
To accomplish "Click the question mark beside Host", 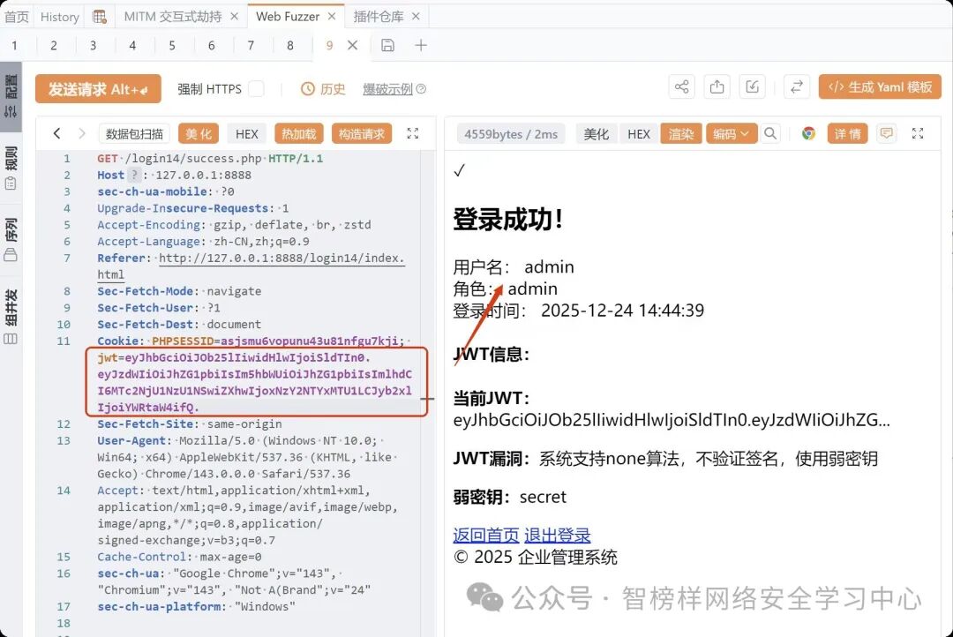I will point(134,175).
